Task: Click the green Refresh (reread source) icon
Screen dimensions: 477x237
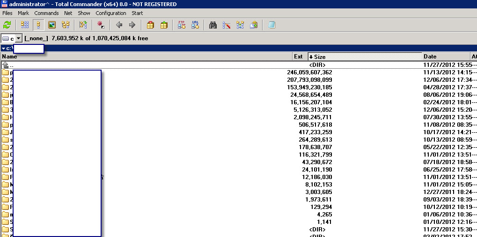Action: click(7, 25)
